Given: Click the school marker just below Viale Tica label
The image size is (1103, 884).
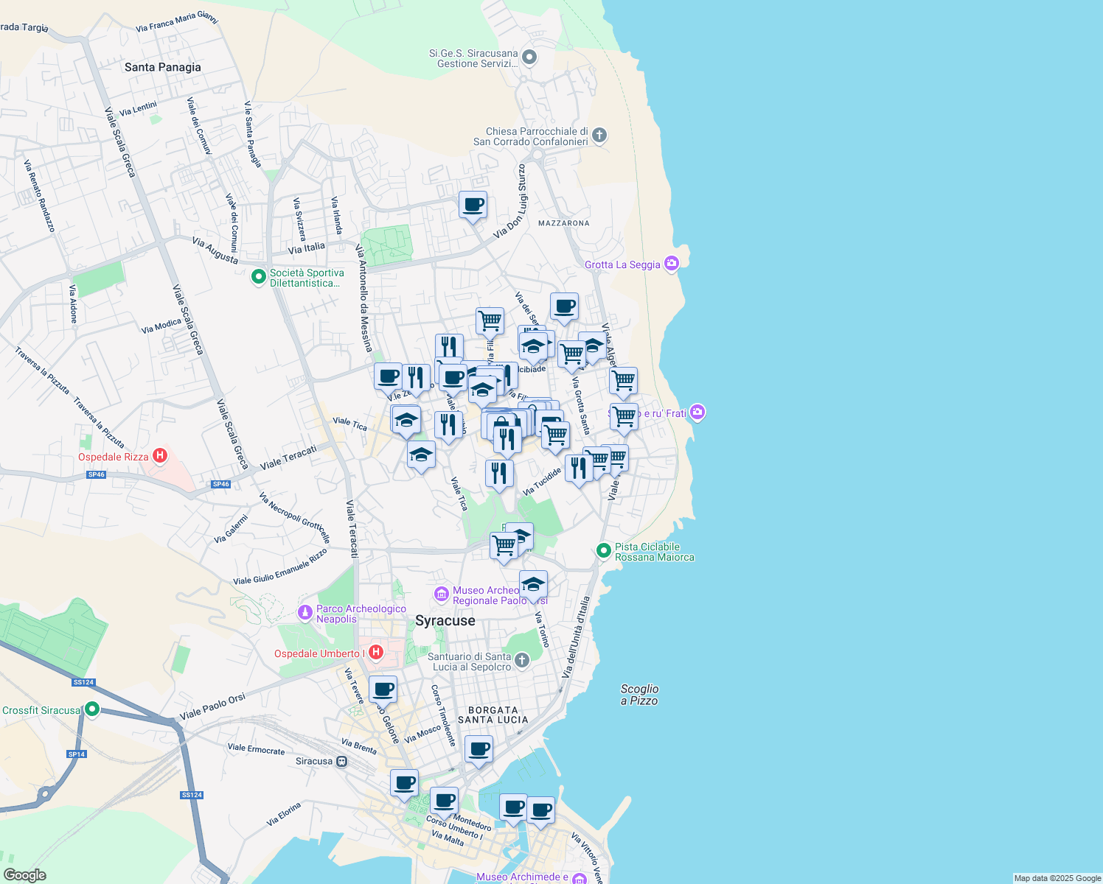Looking at the screenshot, I should (421, 456).
